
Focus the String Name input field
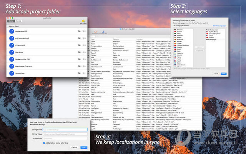65,130
